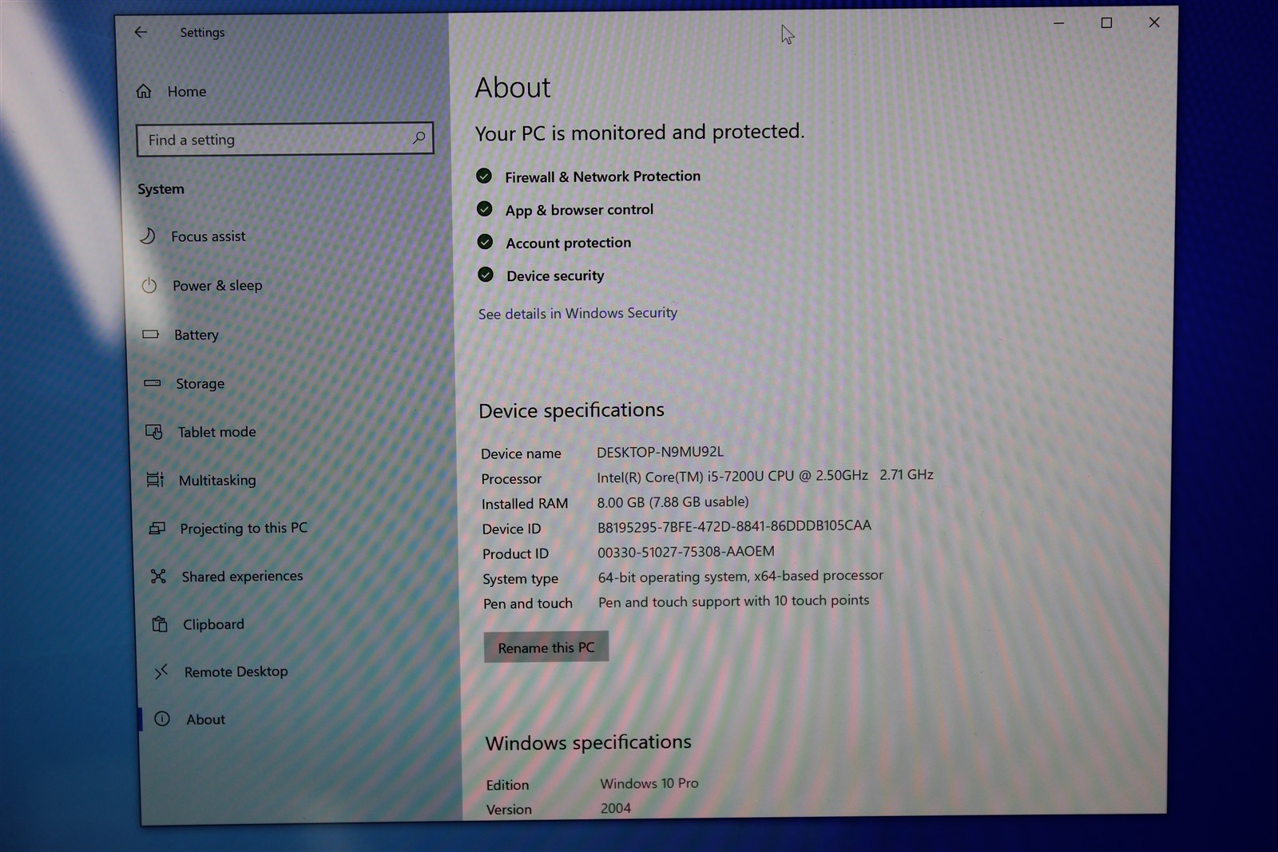Maximize the Settings window

click(1106, 22)
